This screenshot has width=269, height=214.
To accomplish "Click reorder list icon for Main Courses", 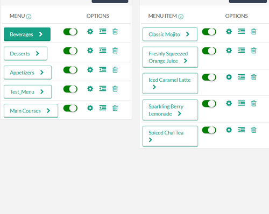I will coord(103,108).
